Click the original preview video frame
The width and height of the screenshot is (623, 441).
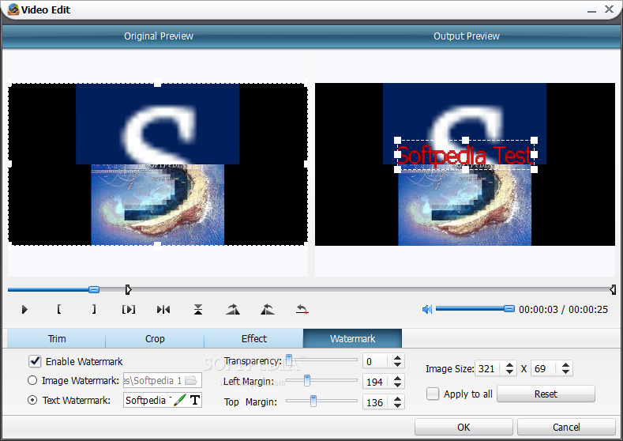tap(158, 164)
